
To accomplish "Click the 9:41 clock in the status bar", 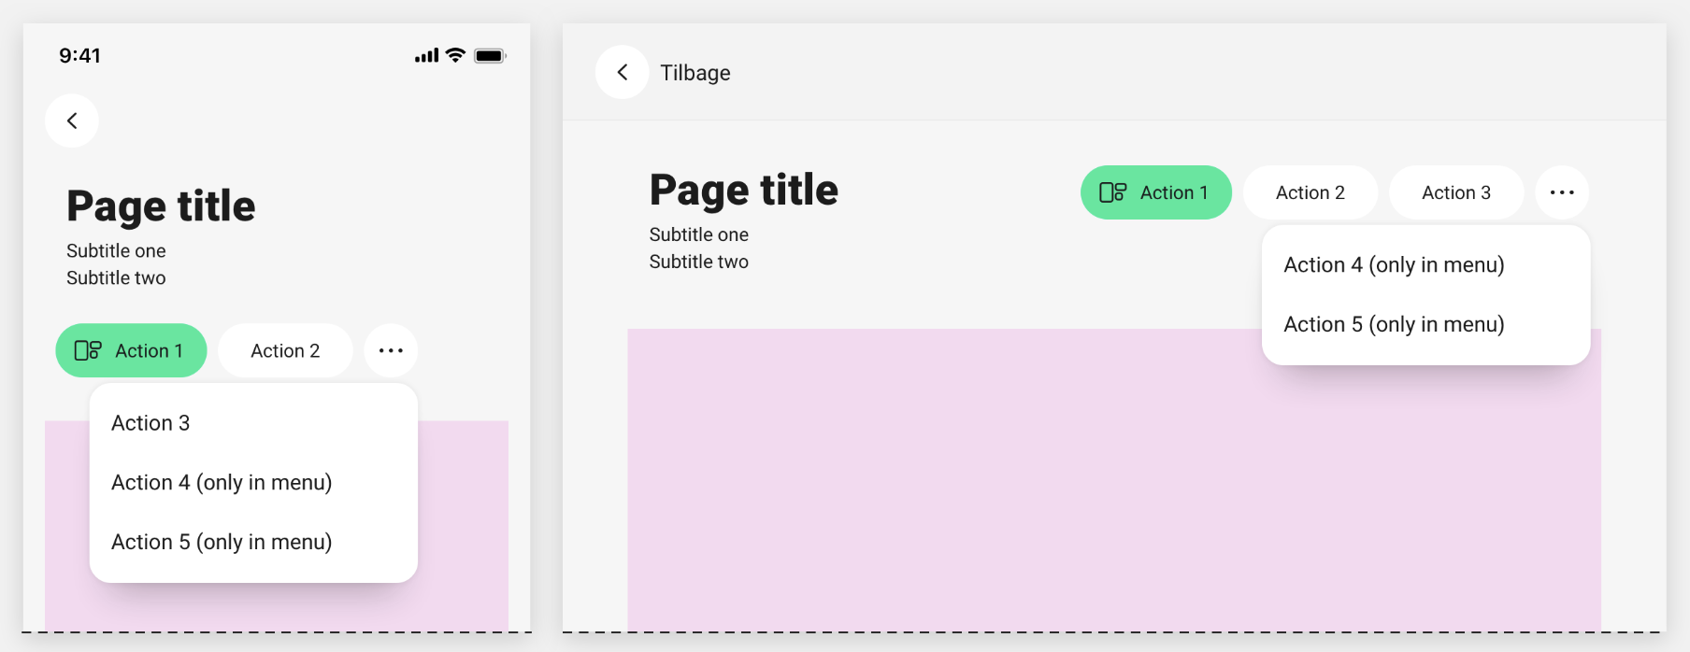I will (80, 55).
